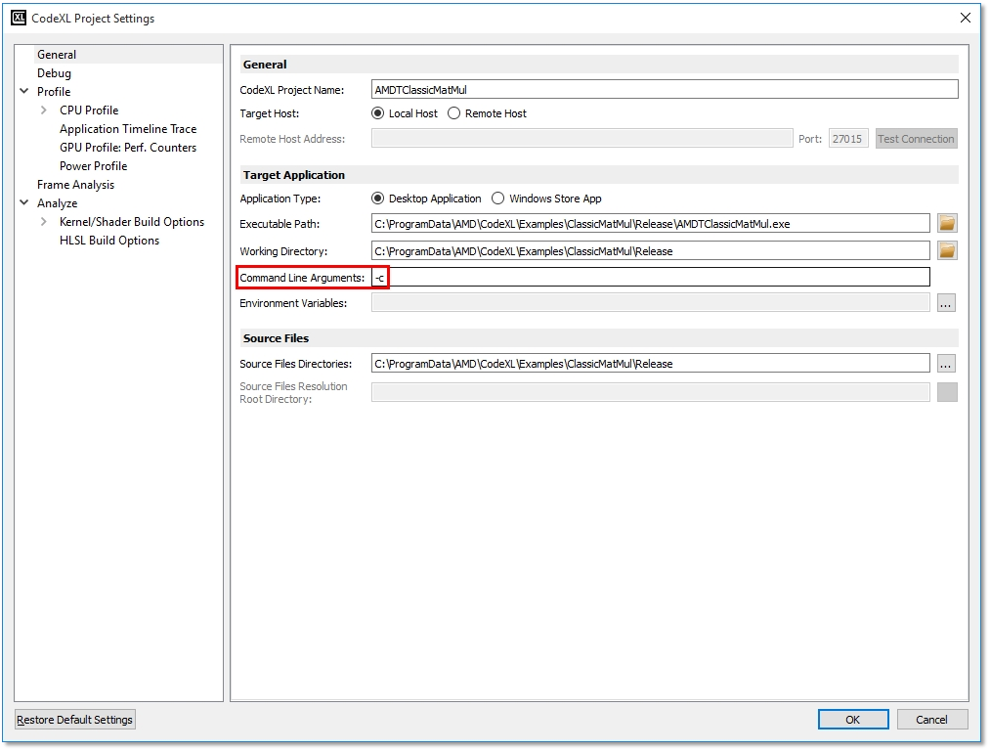Focus the Command Line Arguments field

[650, 278]
